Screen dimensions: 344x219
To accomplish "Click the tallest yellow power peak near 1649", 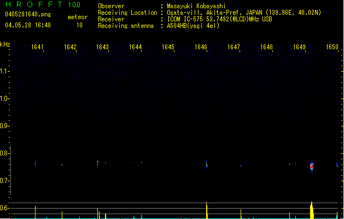I will (312, 210).
